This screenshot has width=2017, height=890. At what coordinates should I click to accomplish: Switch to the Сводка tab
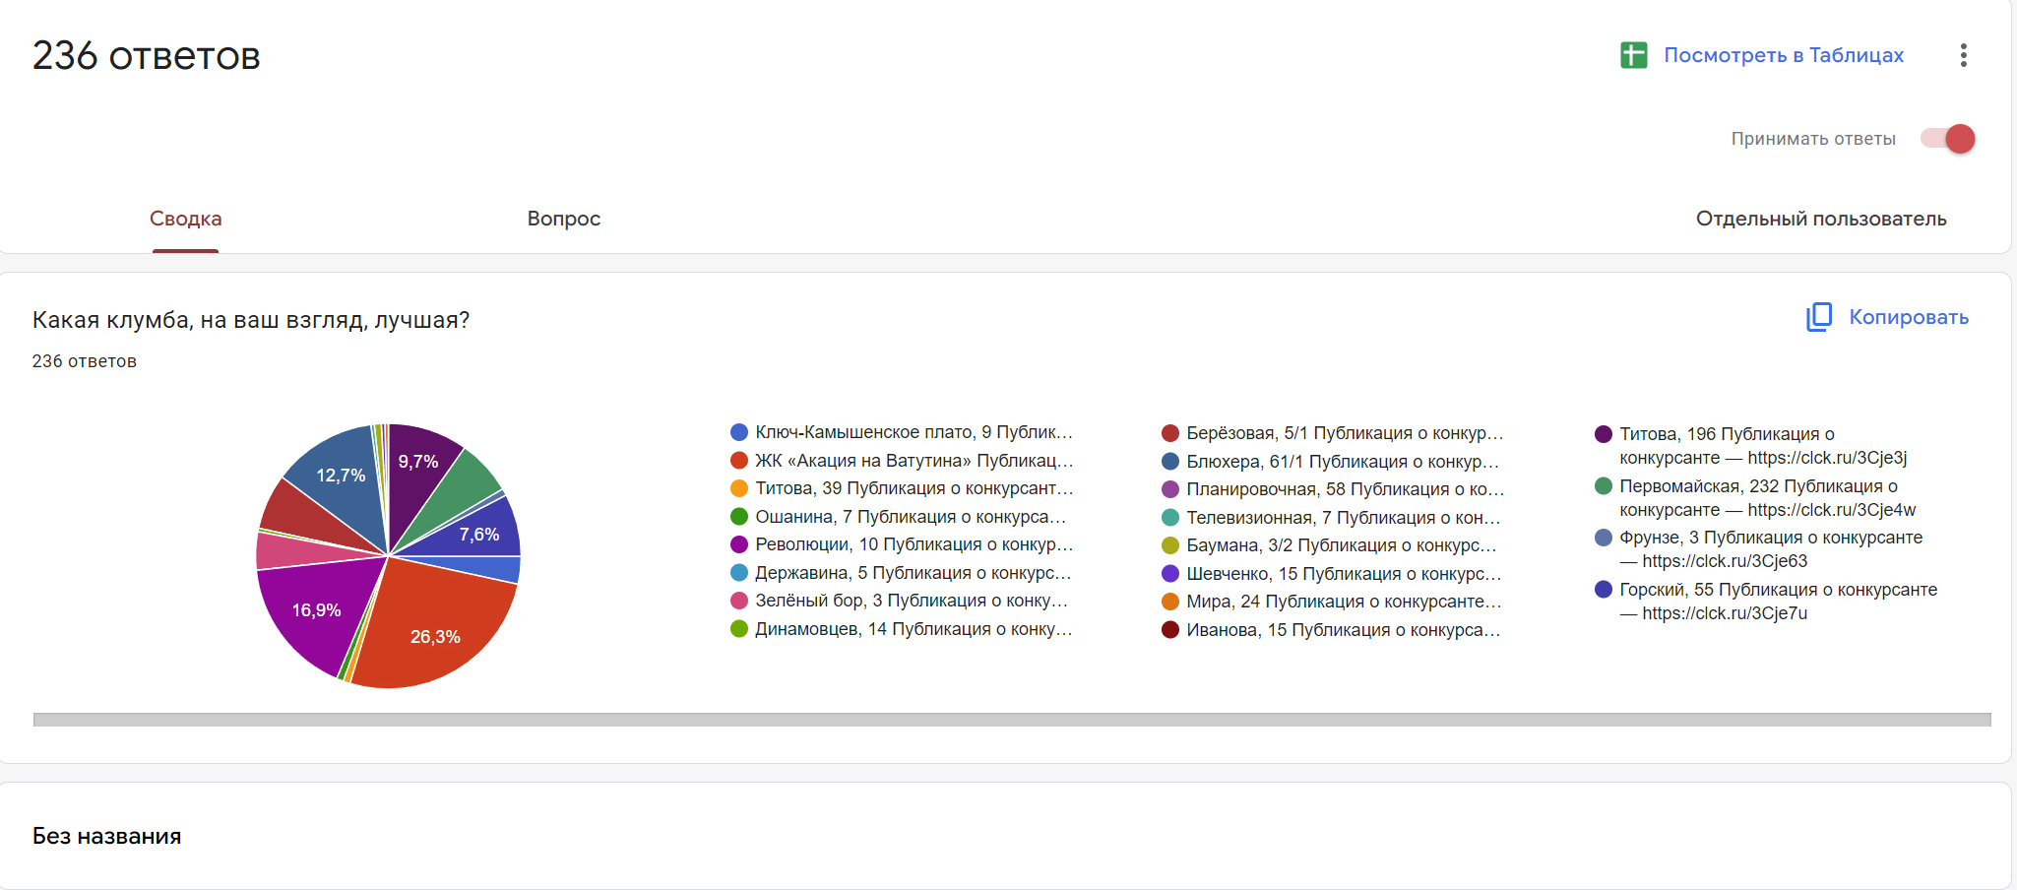click(x=185, y=219)
